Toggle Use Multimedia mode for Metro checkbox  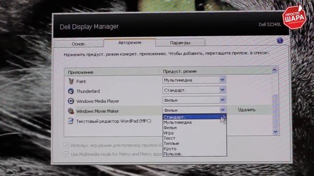(x=66, y=154)
